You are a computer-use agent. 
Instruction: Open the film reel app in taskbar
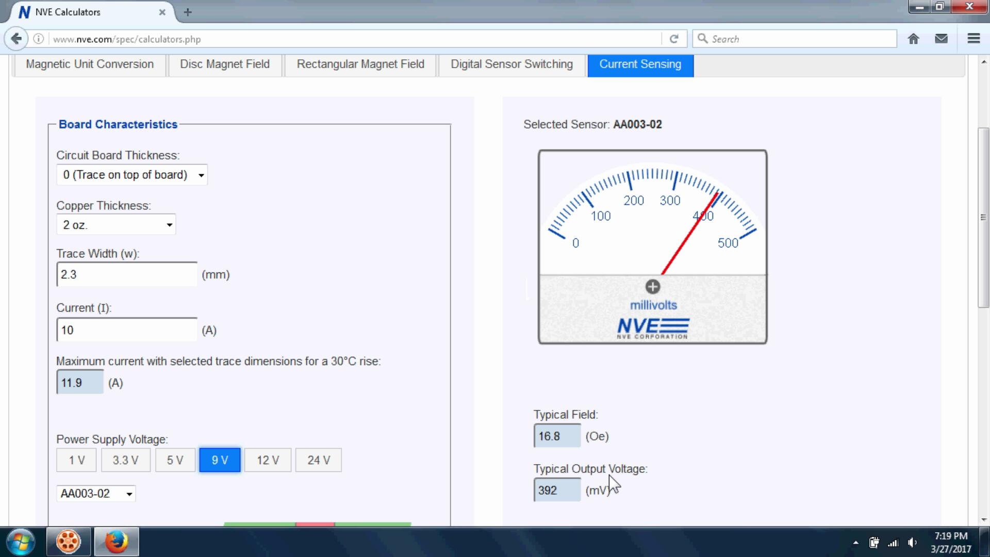point(68,542)
